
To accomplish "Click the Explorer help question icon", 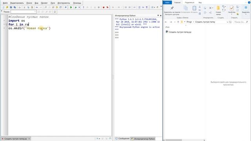I will click(x=249, y=2).
